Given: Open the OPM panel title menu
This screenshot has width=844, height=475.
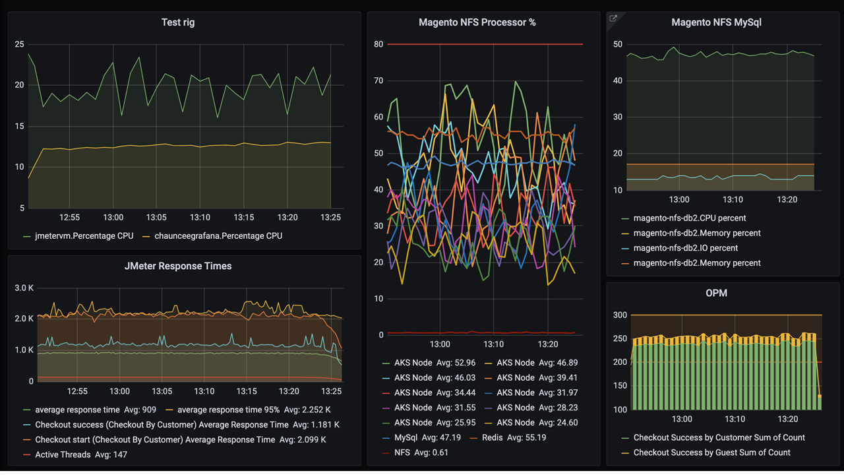Looking at the screenshot, I should coord(717,293).
